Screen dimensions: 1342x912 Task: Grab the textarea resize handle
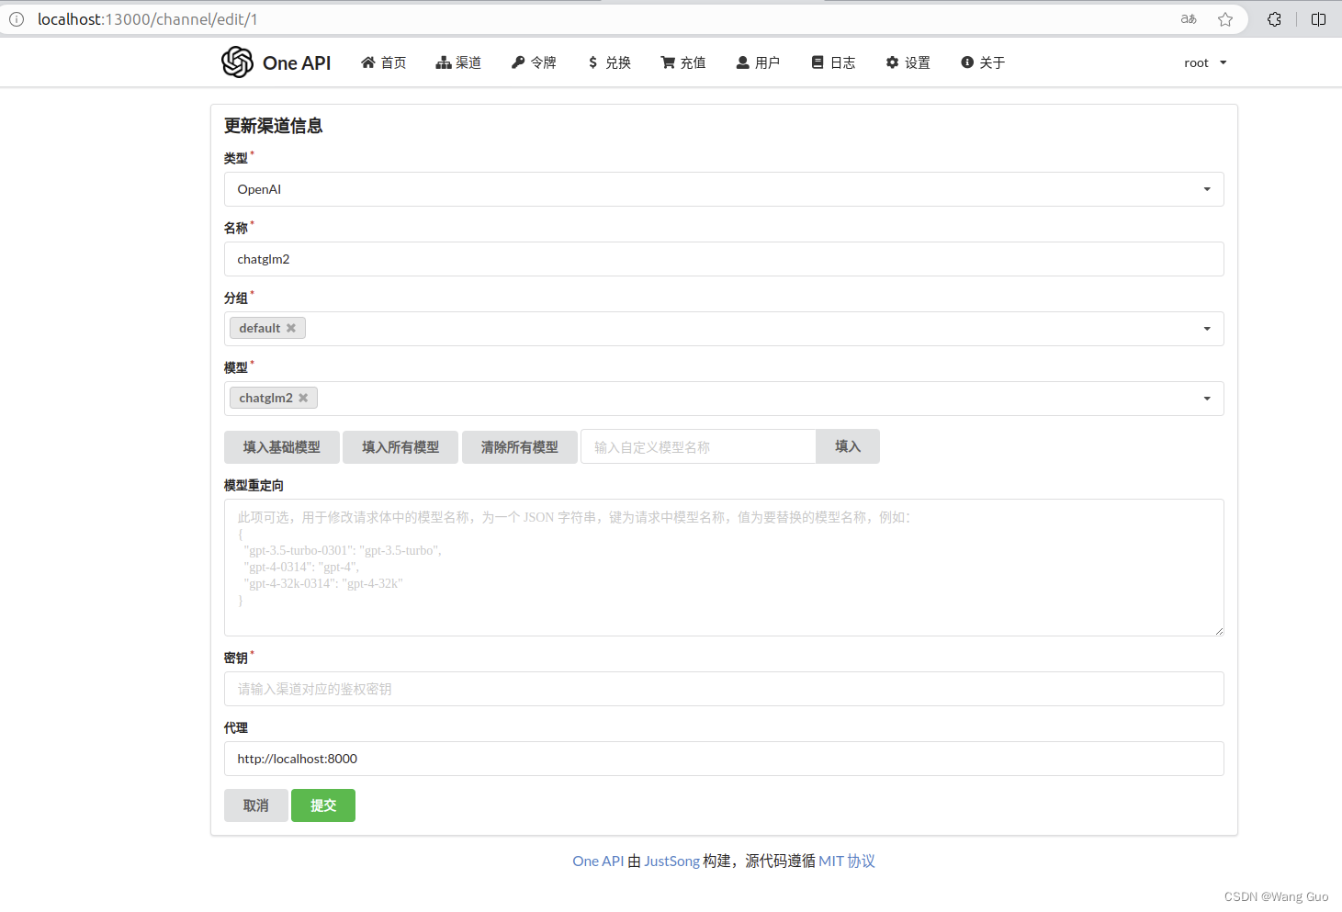click(x=1219, y=631)
